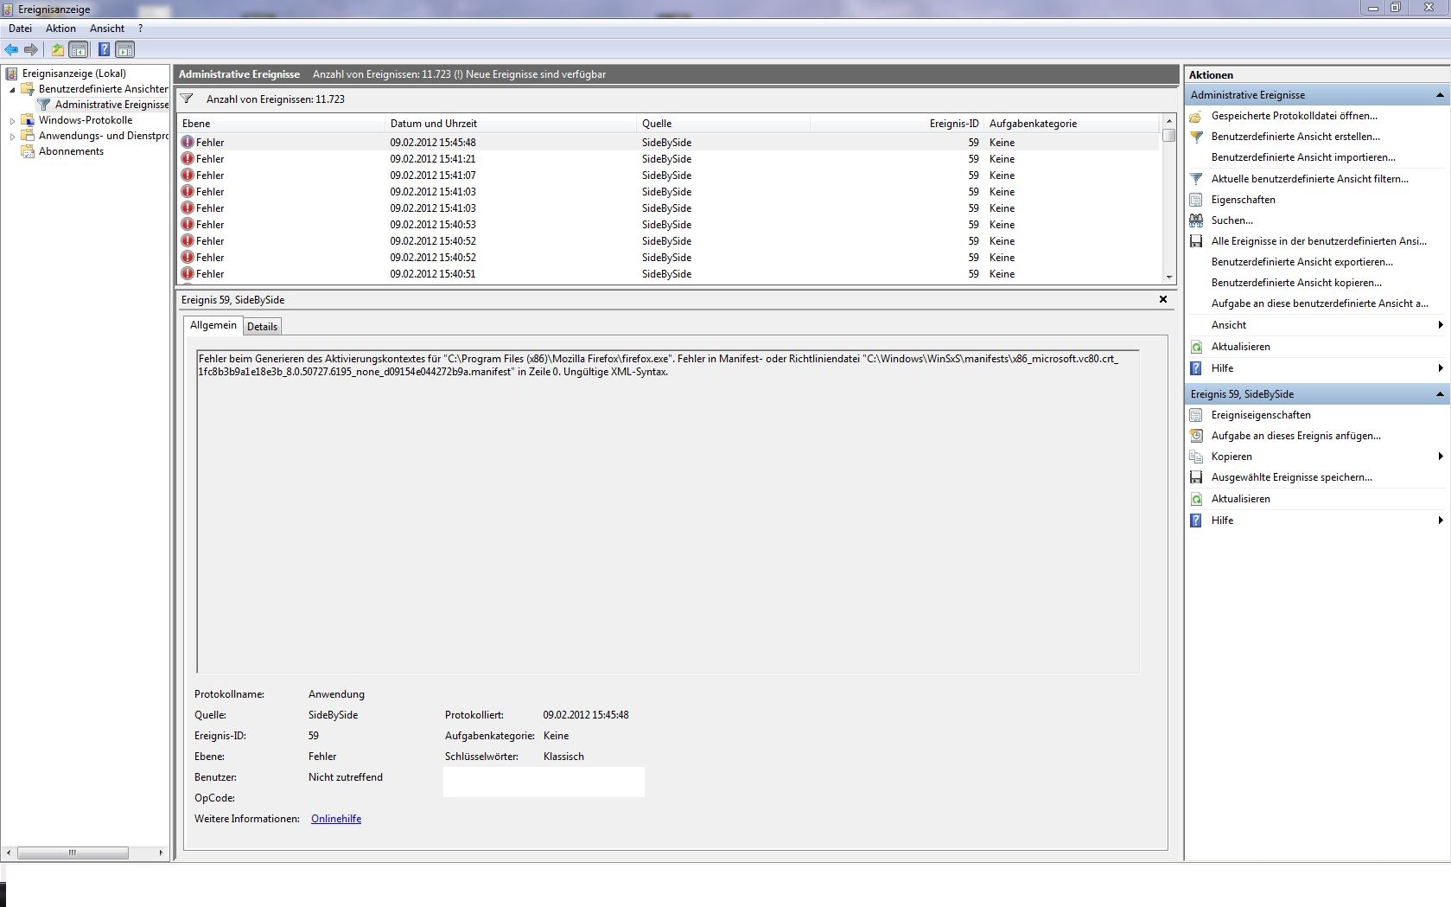Click the event description text box
The image size is (1451, 907).
click(x=668, y=511)
